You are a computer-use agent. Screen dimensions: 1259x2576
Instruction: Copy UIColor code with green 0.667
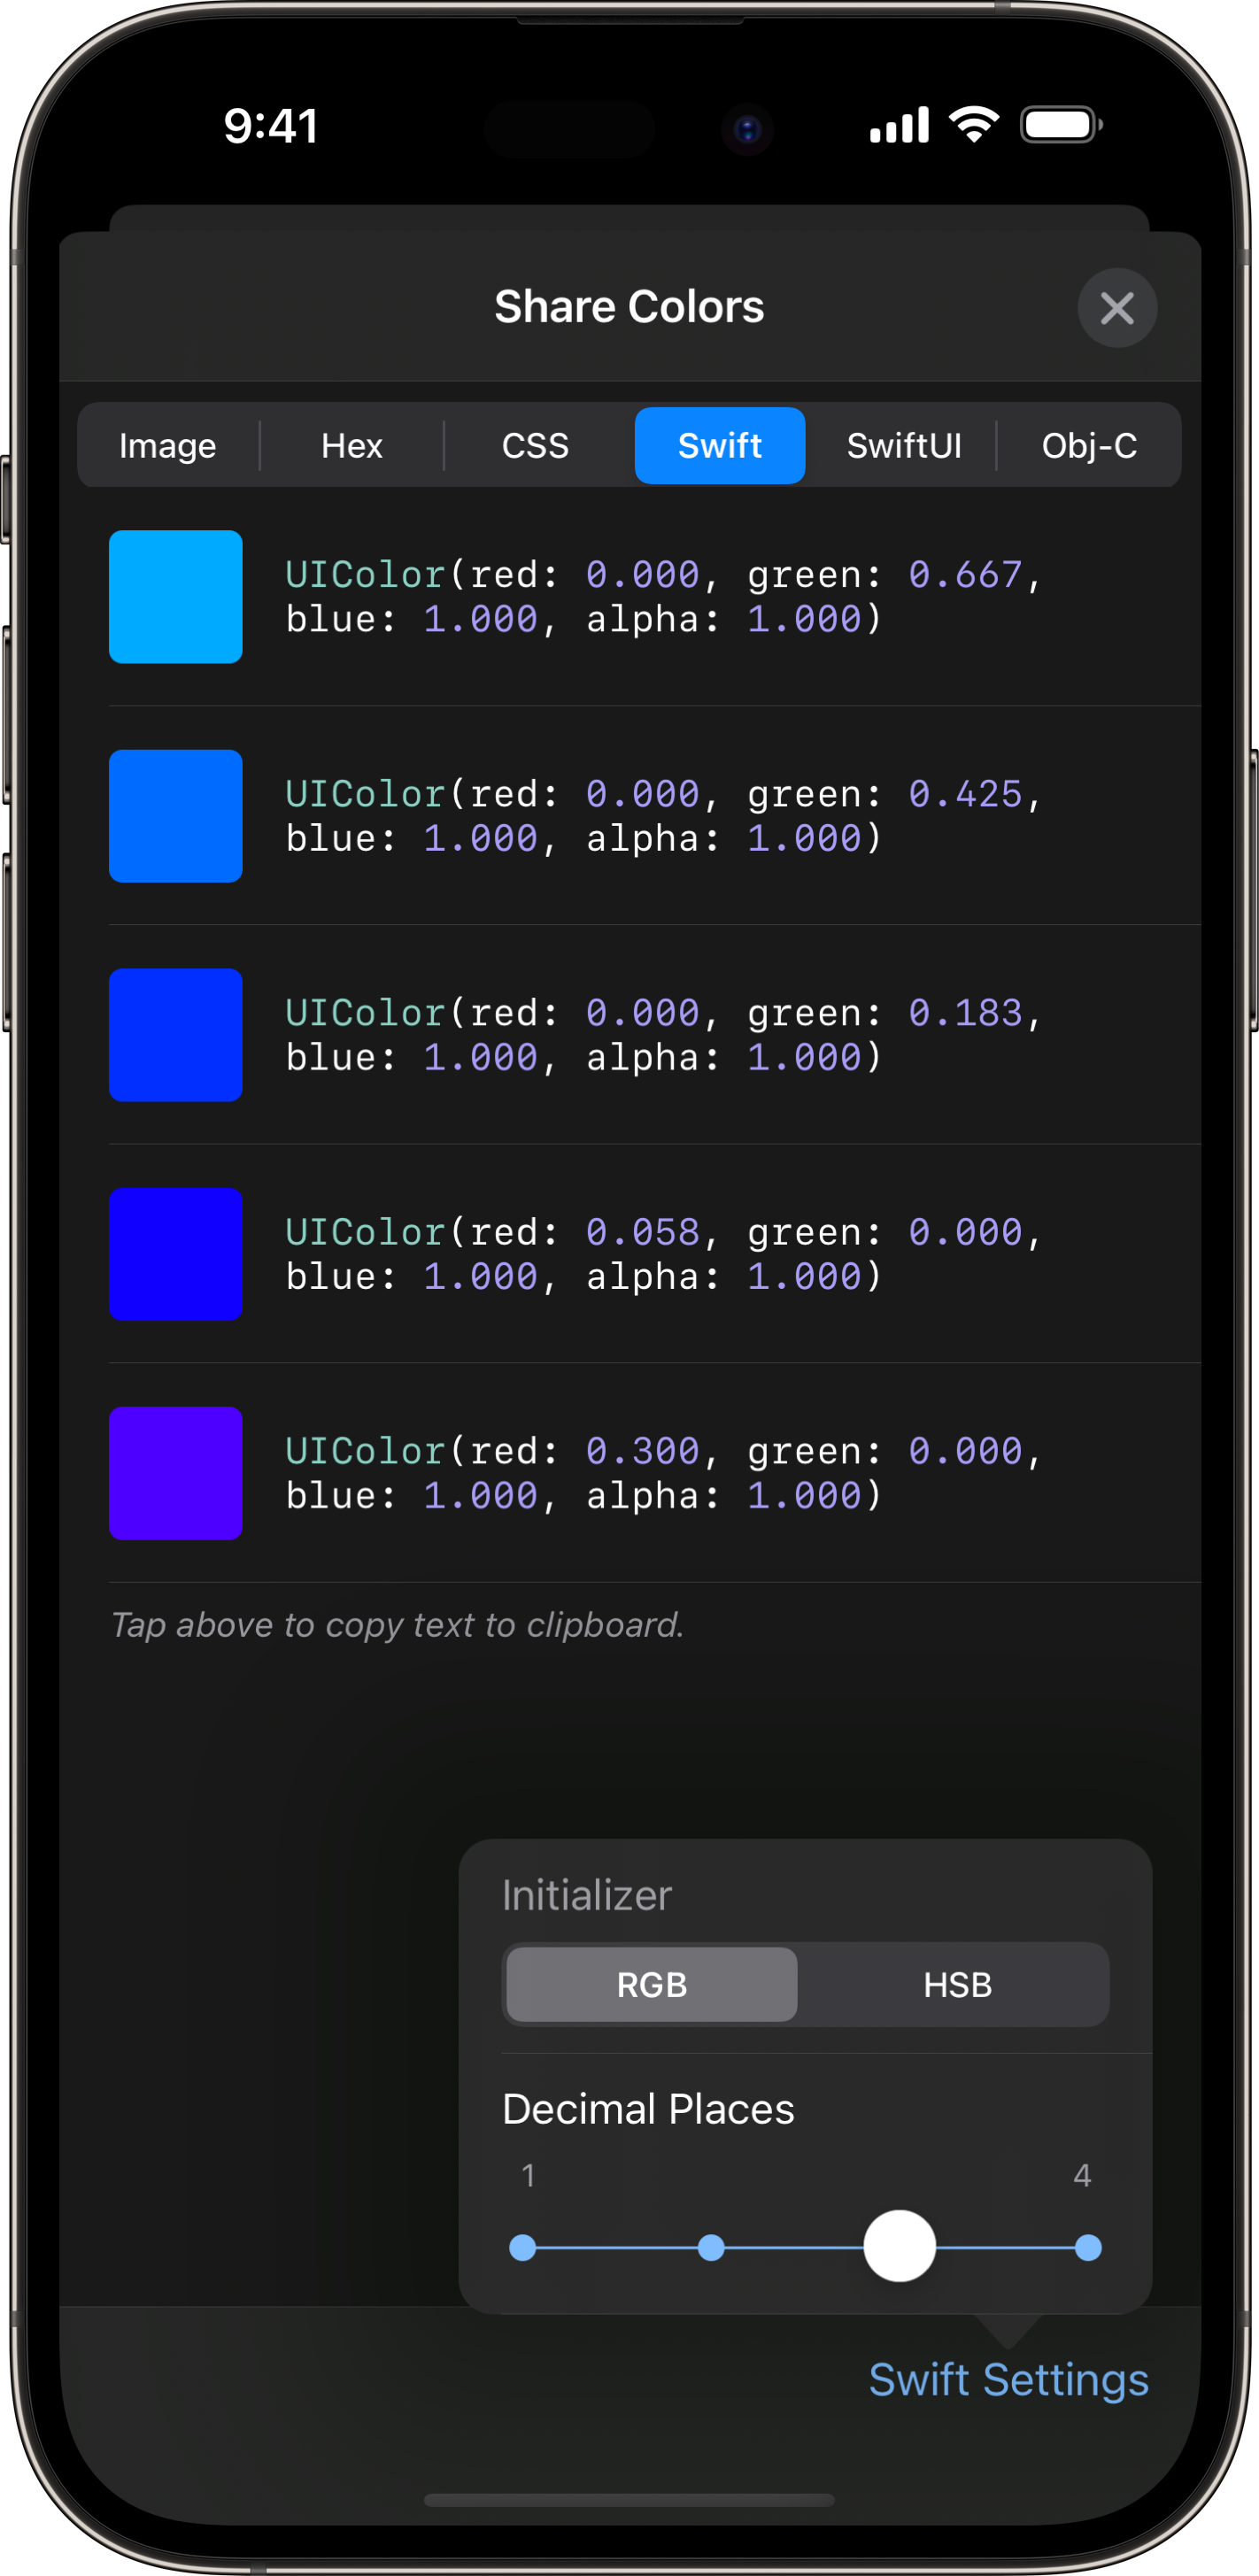point(664,597)
